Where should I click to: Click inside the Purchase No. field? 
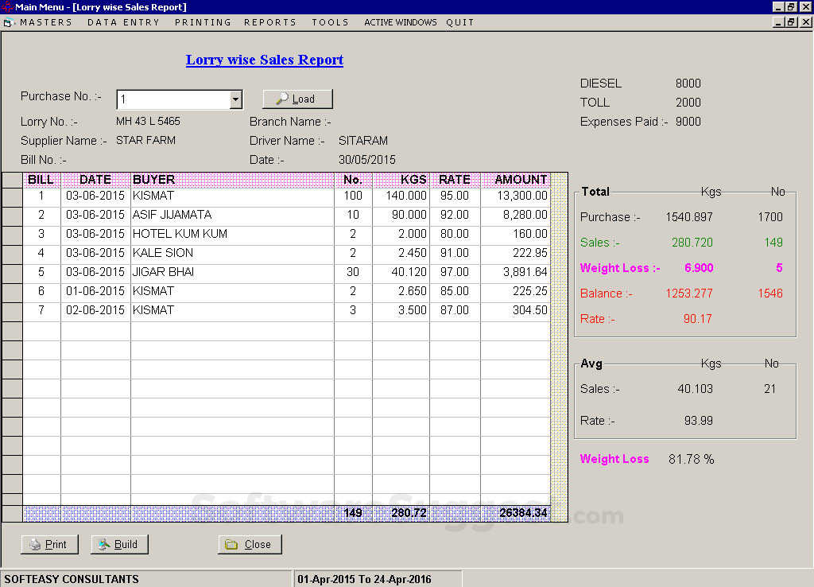tap(172, 99)
